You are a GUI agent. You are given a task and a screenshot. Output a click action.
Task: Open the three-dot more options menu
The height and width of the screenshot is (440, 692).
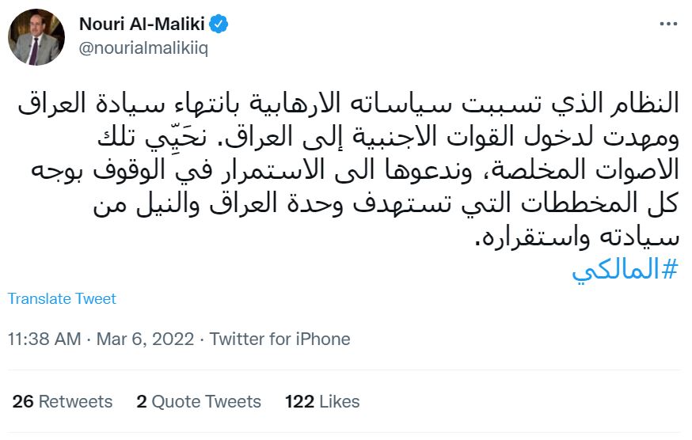click(x=667, y=25)
